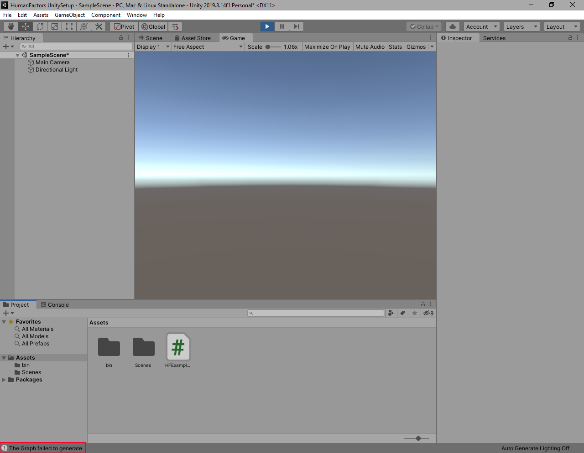Toggle grid snapping icon

(x=175, y=26)
